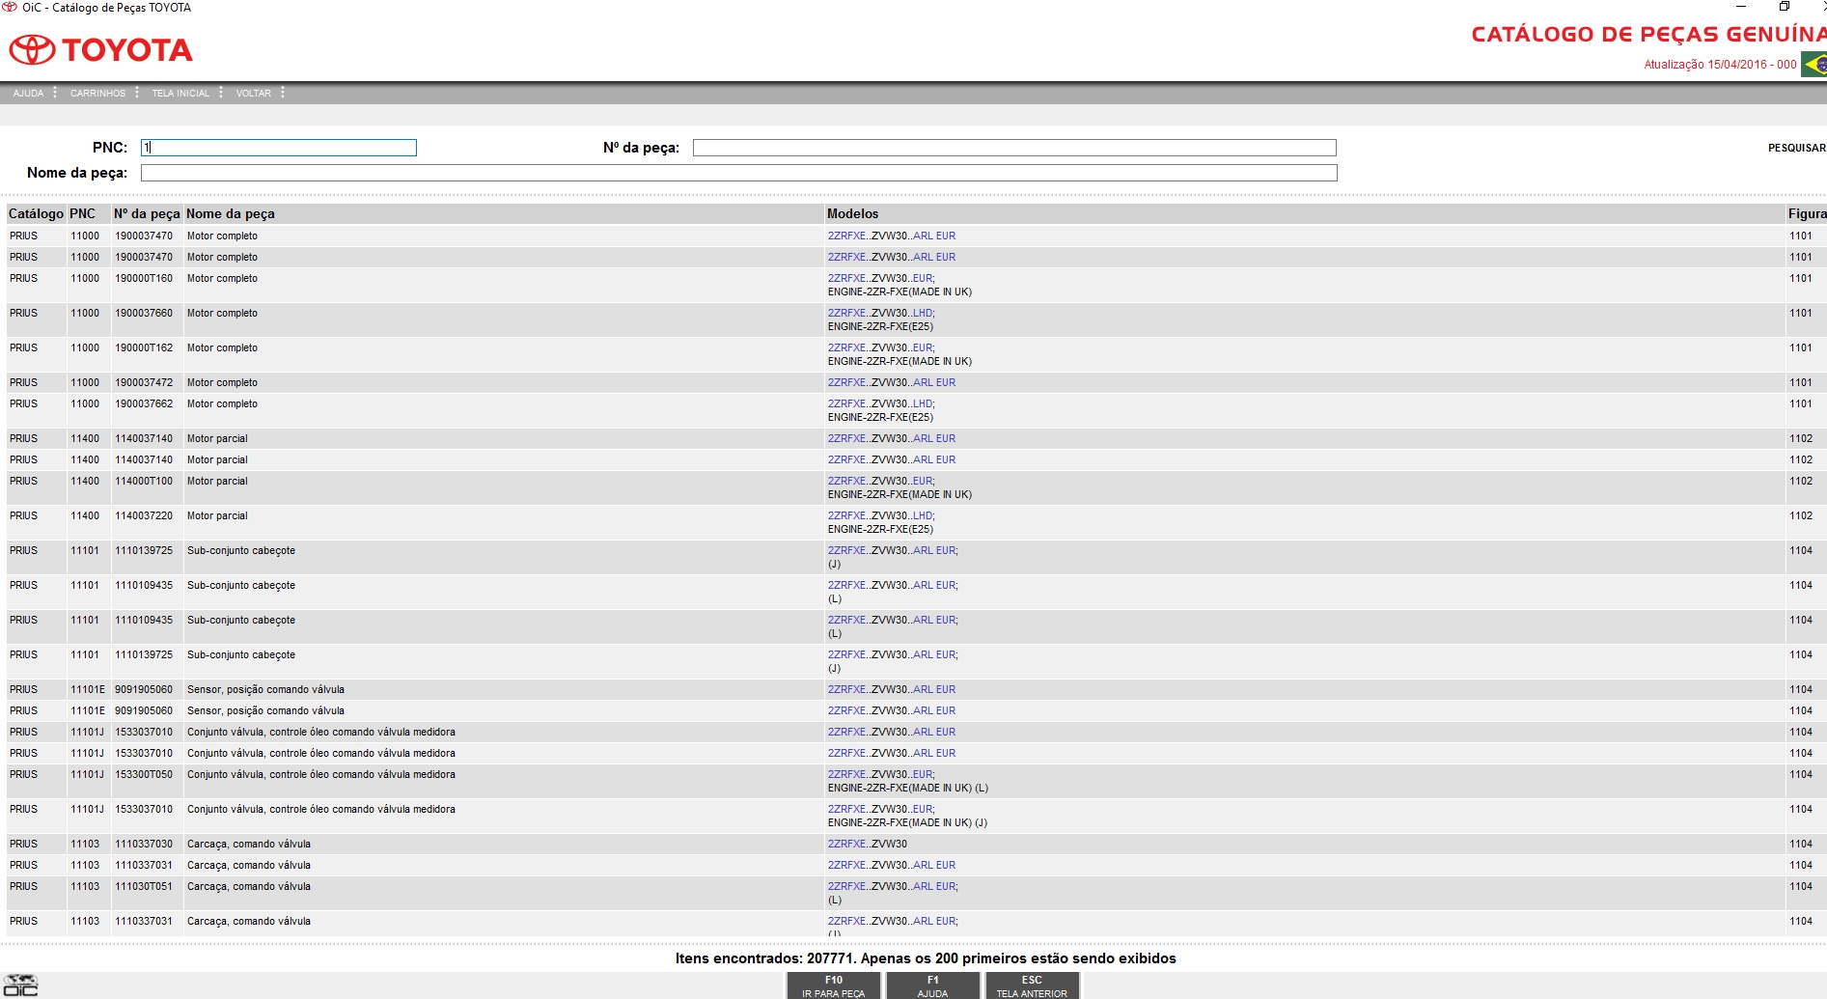The height and width of the screenshot is (999, 1827).
Task: Click the app icon in the title bar
Action: (10, 8)
